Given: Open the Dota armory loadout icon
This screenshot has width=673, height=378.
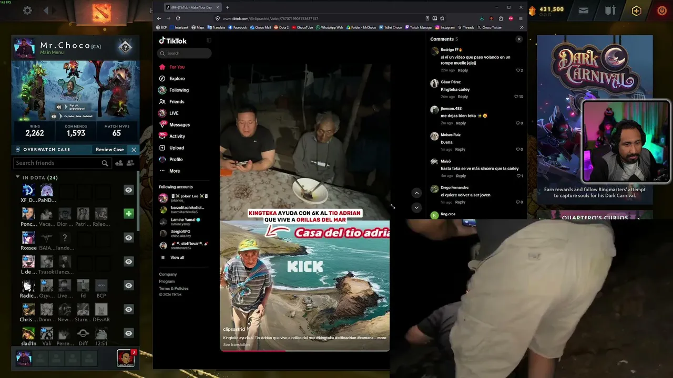Looking at the screenshot, I should 610,10.
